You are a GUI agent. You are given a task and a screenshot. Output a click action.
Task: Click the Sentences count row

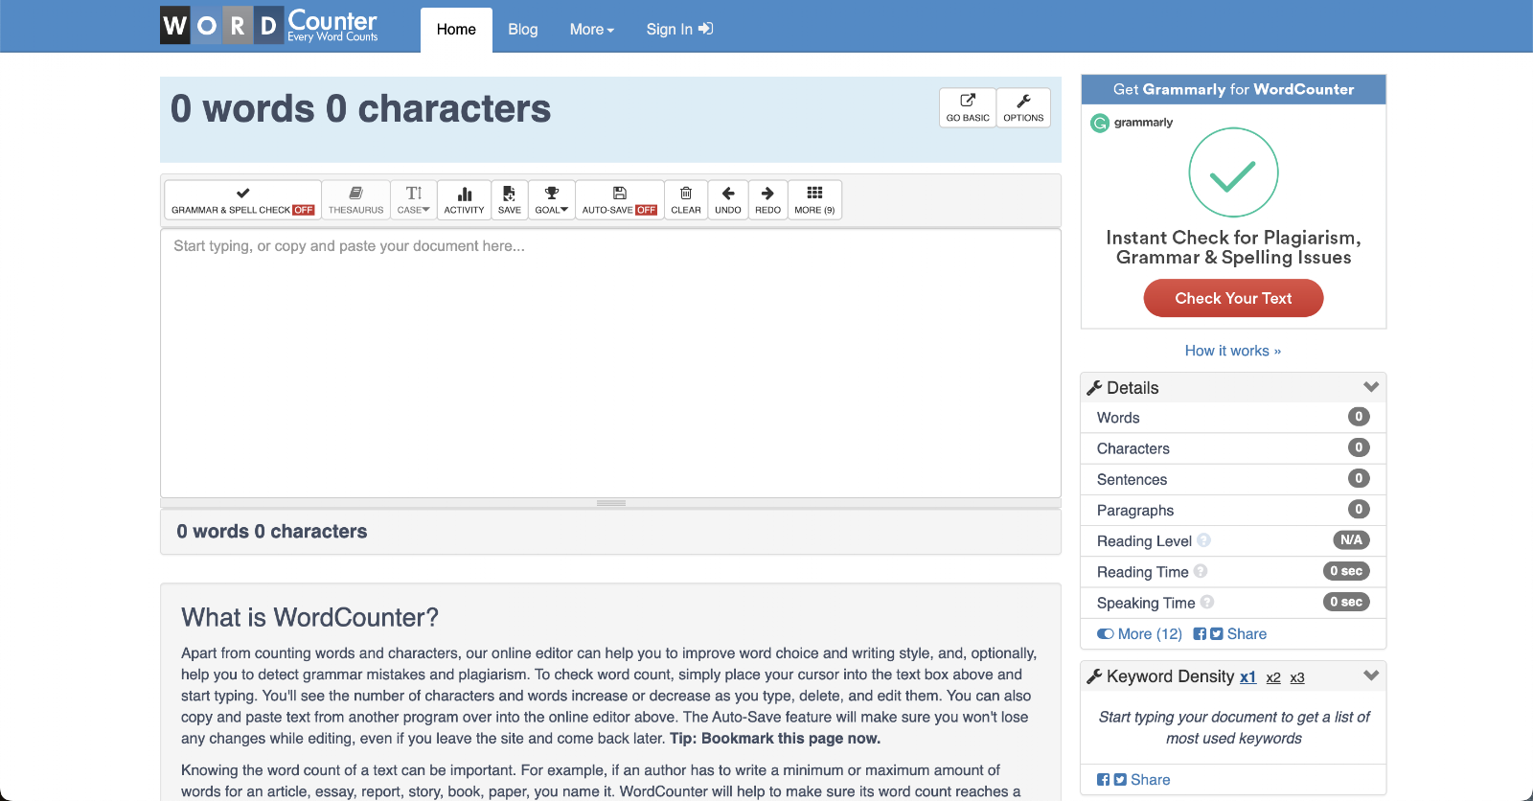(x=1233, y=479)
